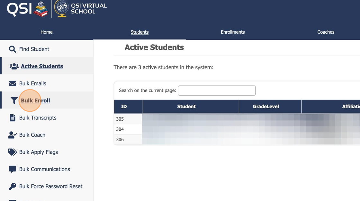Click the Bulk Communications chat bubble icon
Screen dimensions: 360x201
coord(12,169)
